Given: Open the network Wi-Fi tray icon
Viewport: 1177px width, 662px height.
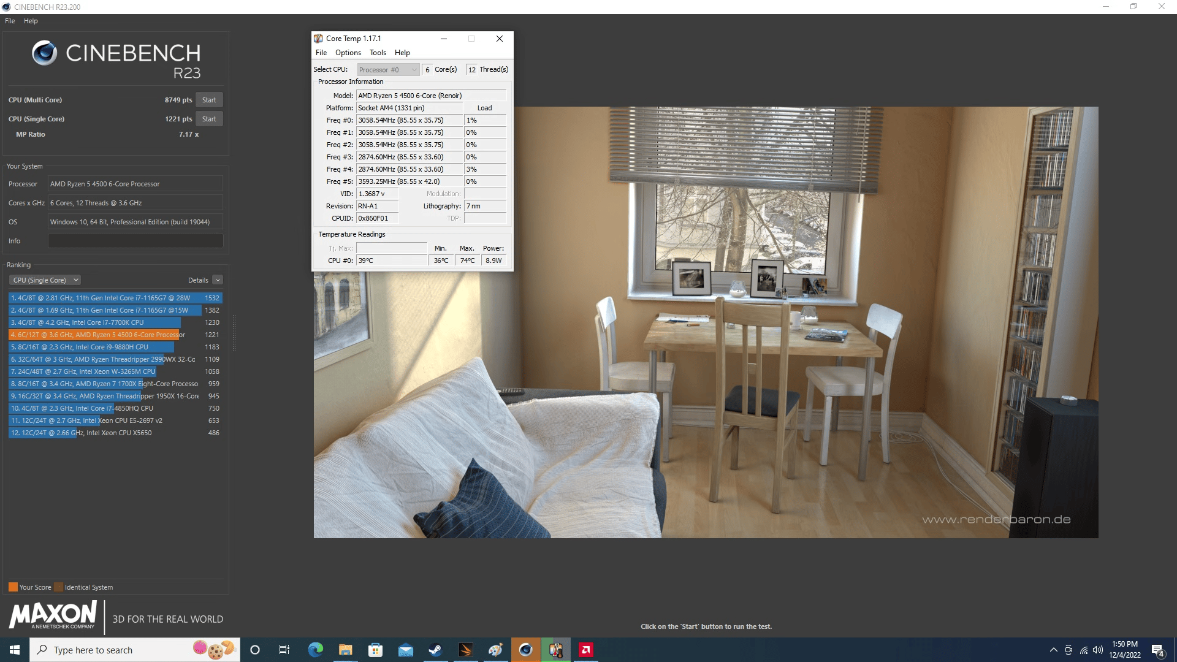Looking at the screenshot, I should click(x=1084, y=650).
